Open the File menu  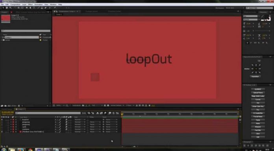tap(2, 5)
